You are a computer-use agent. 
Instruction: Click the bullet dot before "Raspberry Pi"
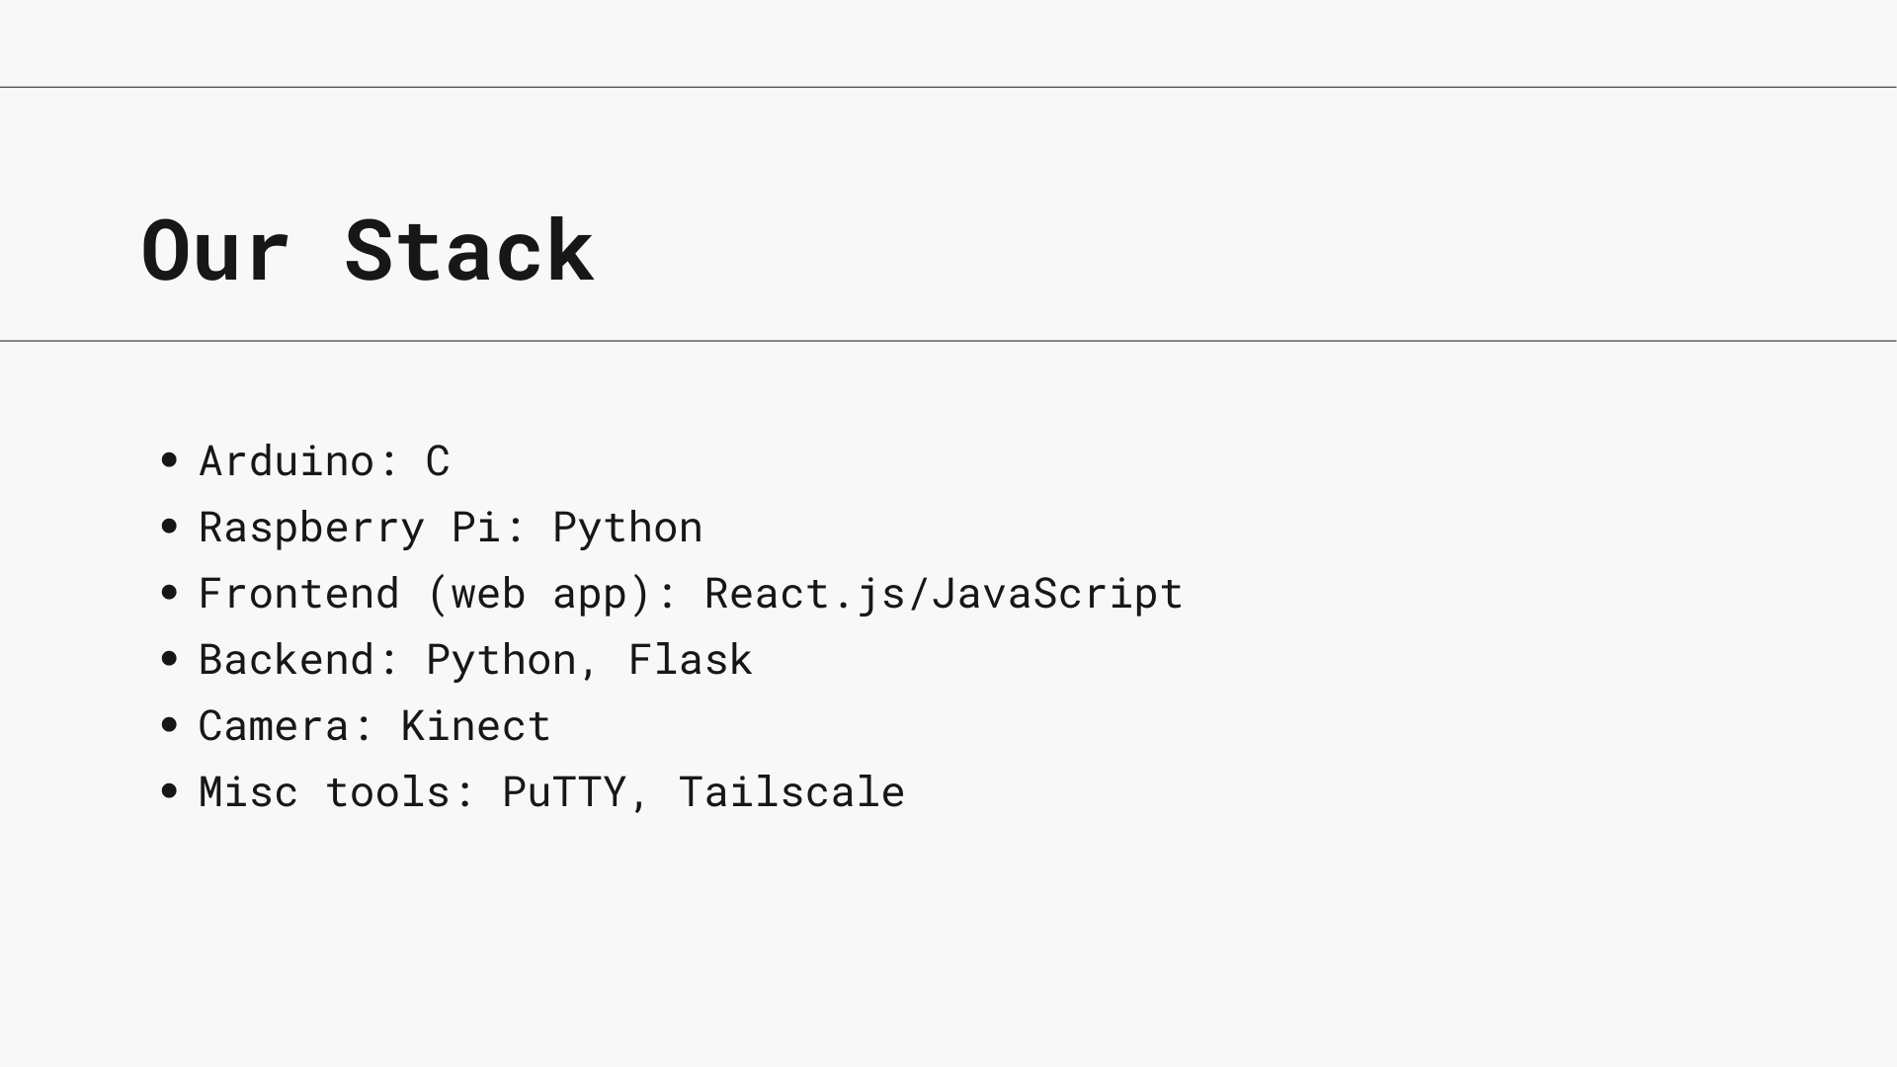coord(169,527)
